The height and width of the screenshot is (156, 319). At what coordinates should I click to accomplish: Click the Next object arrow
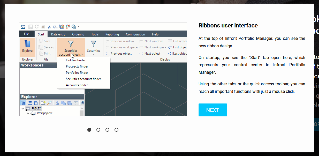pyautogui.click(x=141, y=54)
